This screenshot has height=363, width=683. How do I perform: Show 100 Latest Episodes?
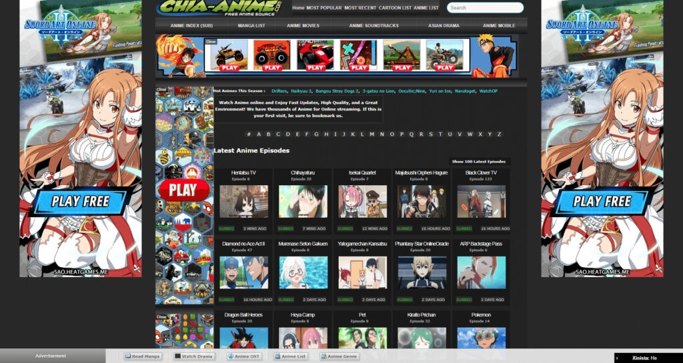click(479, 161)
